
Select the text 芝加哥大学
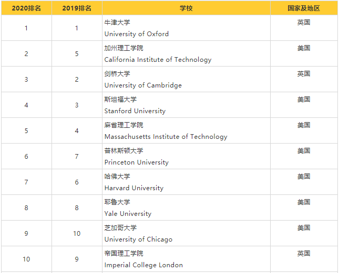[120, 228]
